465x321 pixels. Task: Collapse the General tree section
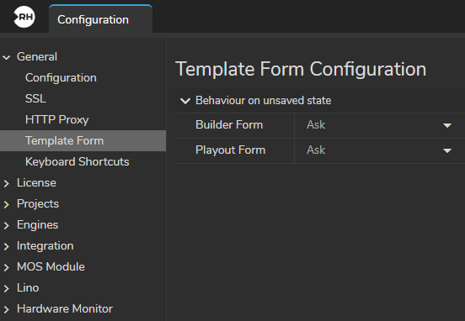pyautogui.click(x=7, y=57)
